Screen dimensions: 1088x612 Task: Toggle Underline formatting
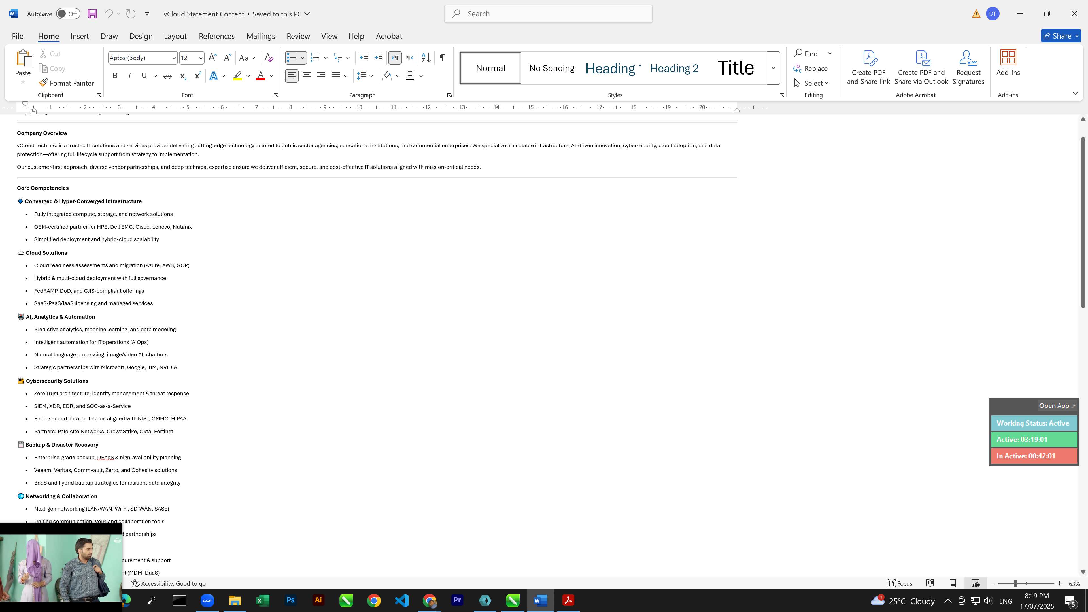point(144,76)
